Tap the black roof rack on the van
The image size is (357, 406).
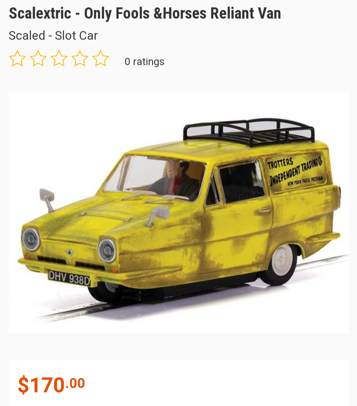coord(249,132)
